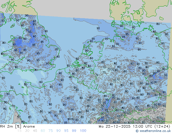
Task: Click the weatheronline.co.uk copyright text
Action: [153, 131]
